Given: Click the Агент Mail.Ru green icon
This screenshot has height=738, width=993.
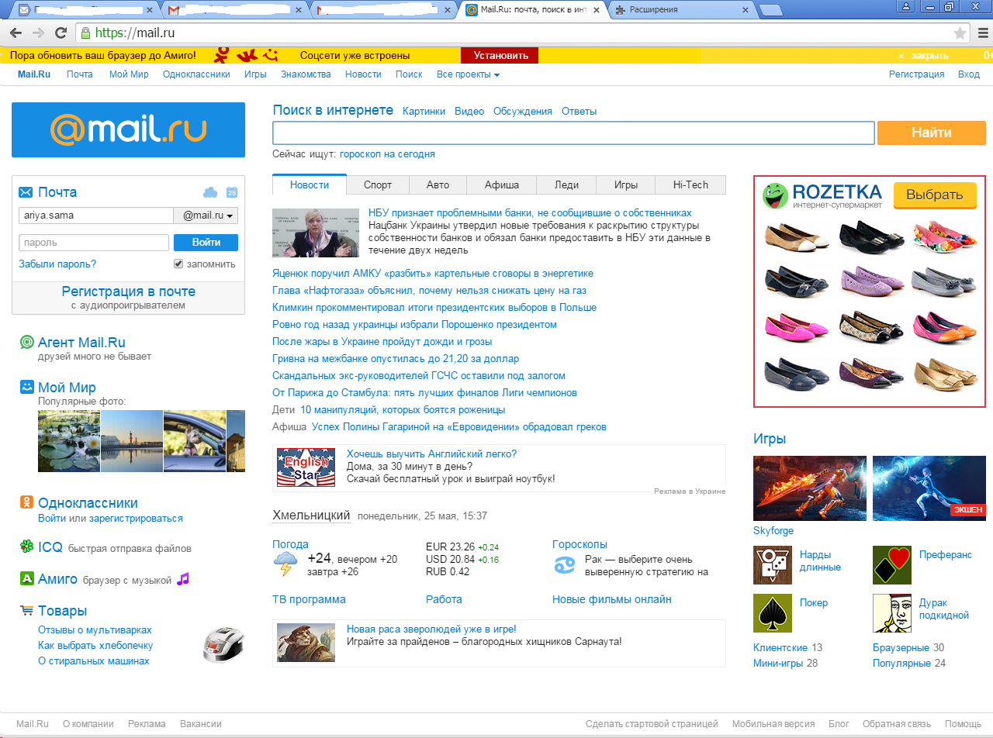Looking at the screenshot, I should pos(26,343).
